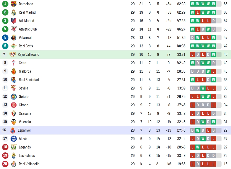Click Real Madrid's red L form badge
The height and width of the screenshot is (169, 231).
(198, 12)
